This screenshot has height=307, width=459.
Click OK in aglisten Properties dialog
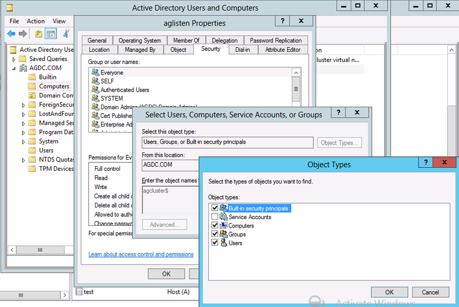pyautogui.click(x=166, y=274)
